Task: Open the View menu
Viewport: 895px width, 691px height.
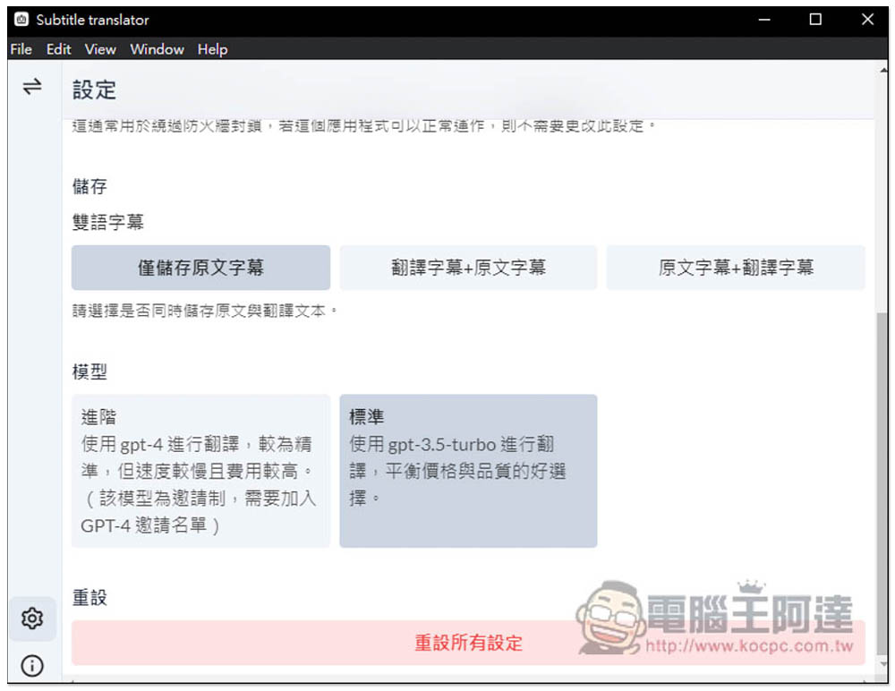Action: (x=100, y=49)
